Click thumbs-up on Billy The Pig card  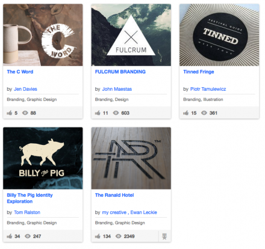coord(10,236)
